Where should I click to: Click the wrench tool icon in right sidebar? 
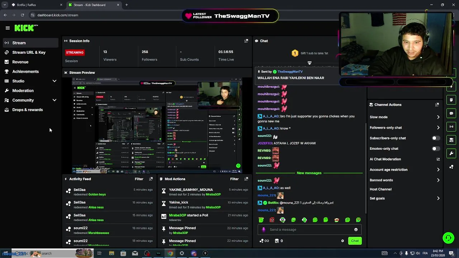[x=451, y=153]
